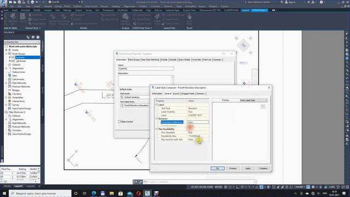Click COGO Point Tools panel dropdown
The width and height of the screenshot is (350, 197).
tap(142, 28)
